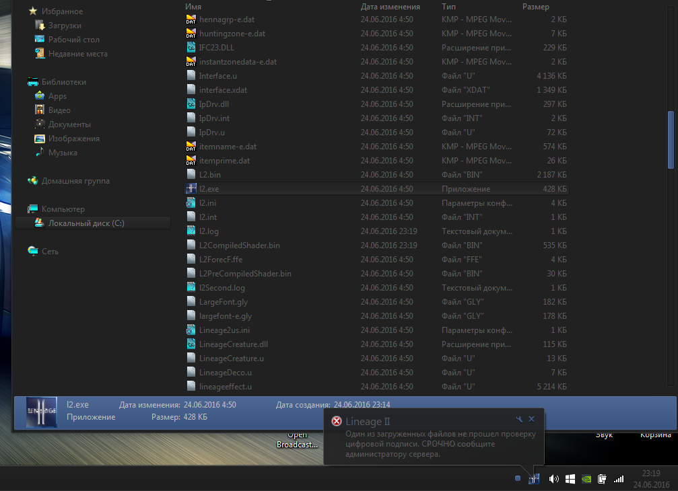Open Загрузки in the navigation pane
The image size is (678, 491).
[x=65, y=26]
